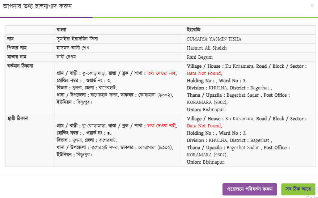This screenshot has height=198, width=318.
Task: Confirm with the green সব ঠিক আছে button
Action: point(298,189)
